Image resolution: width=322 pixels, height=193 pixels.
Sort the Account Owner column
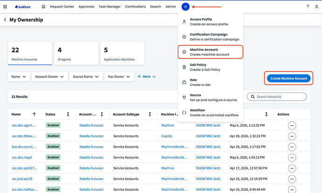102,114
